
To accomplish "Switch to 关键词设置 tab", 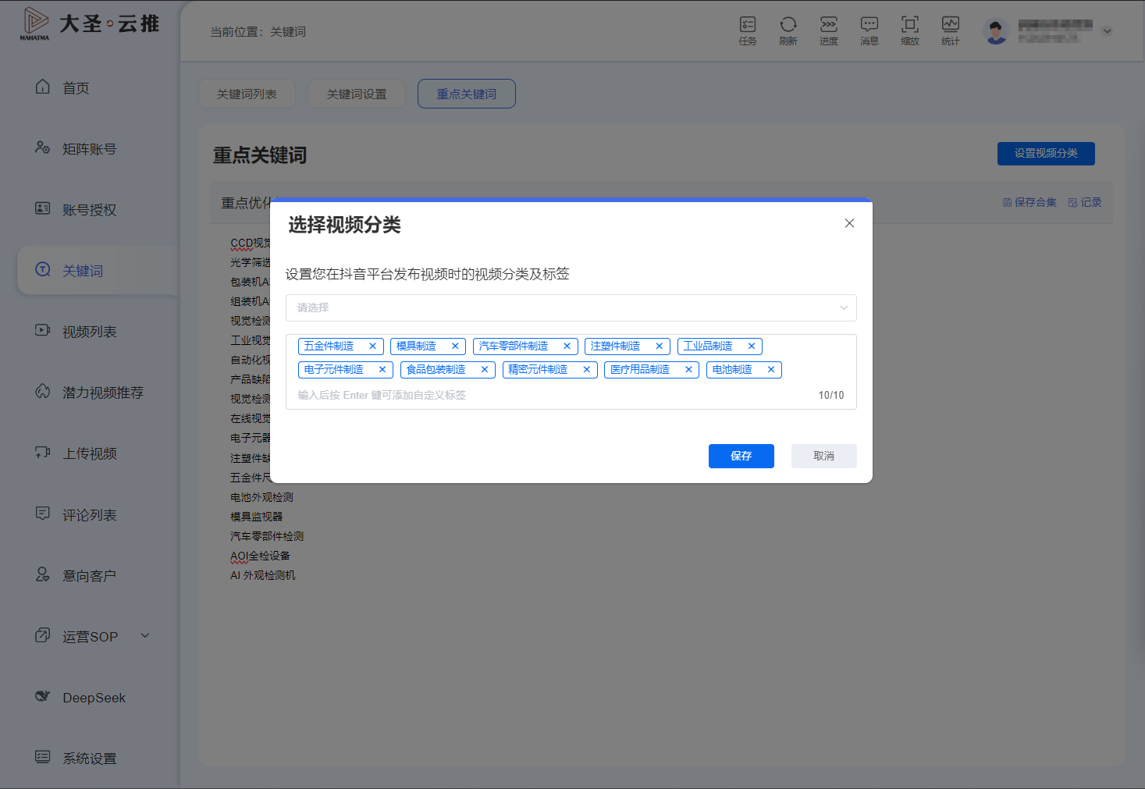I will (x=357, y=94).
